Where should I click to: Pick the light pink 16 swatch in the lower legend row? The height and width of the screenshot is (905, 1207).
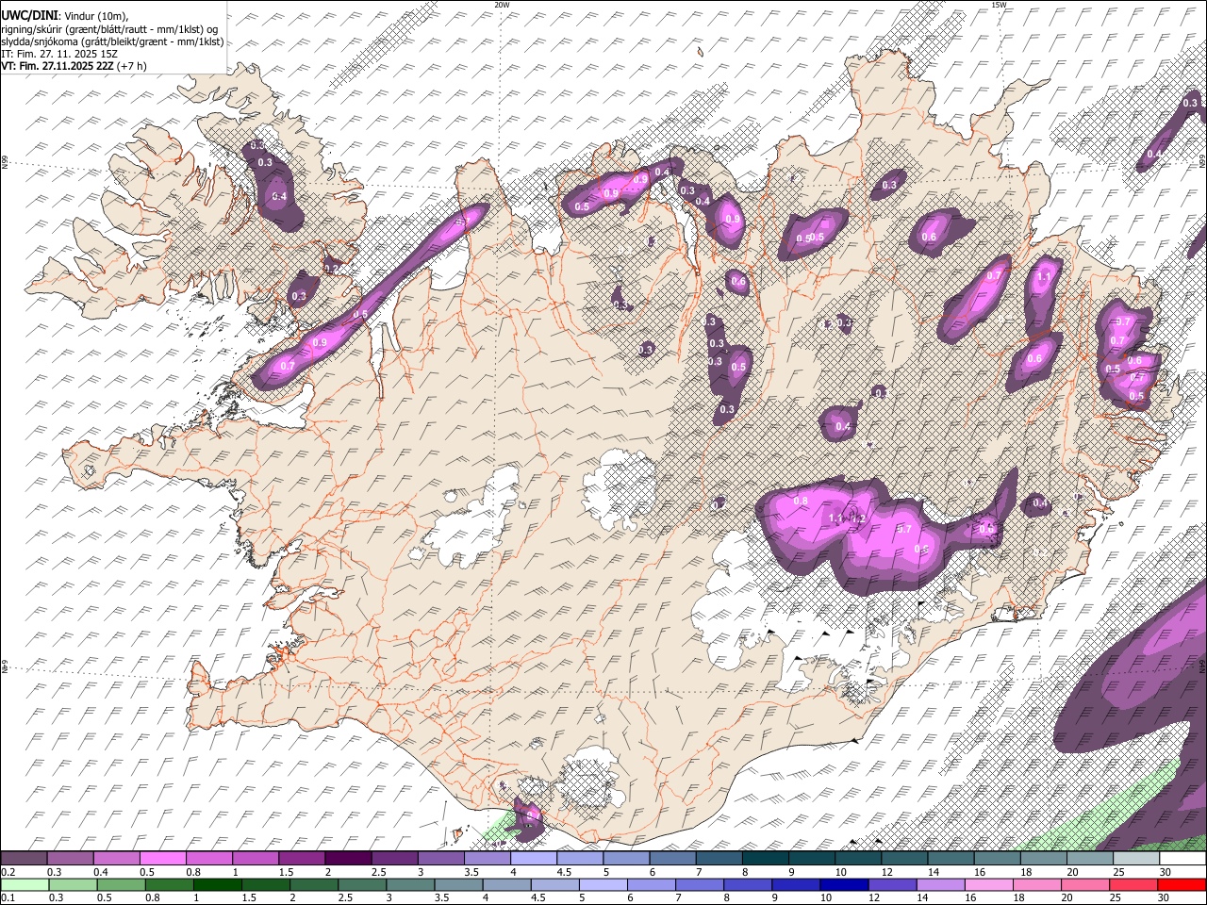point(988,884)
